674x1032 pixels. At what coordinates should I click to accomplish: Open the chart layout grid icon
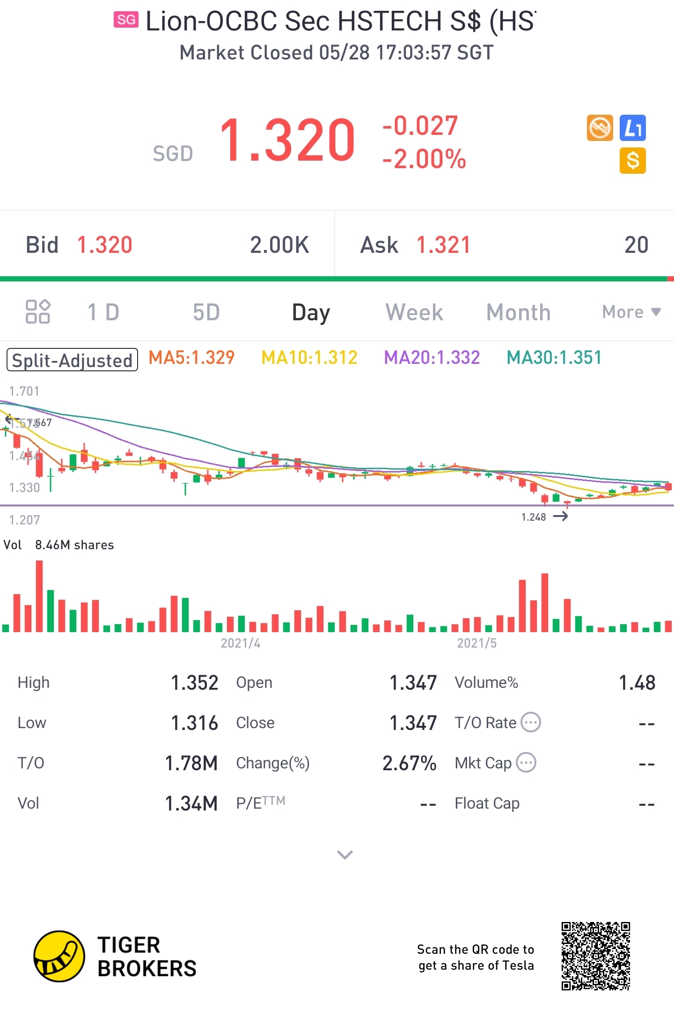pos(37,312)
